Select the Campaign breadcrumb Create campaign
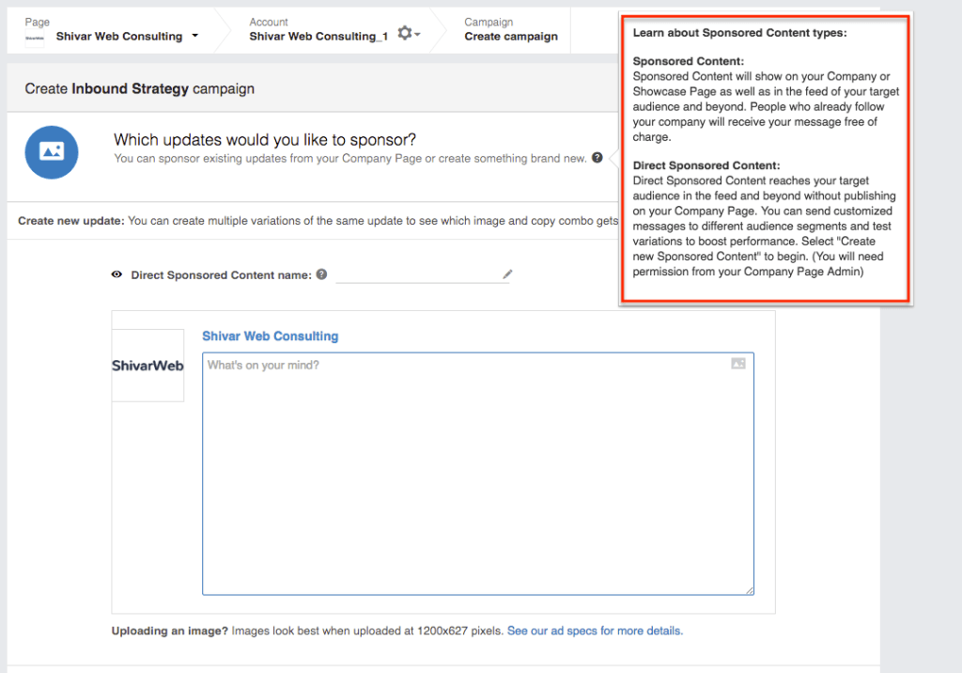 [511, 37]
